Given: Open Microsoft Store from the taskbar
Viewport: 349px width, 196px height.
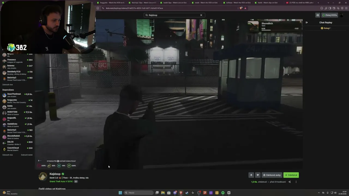Looking at the screenshot, I should tap(169, 193).
